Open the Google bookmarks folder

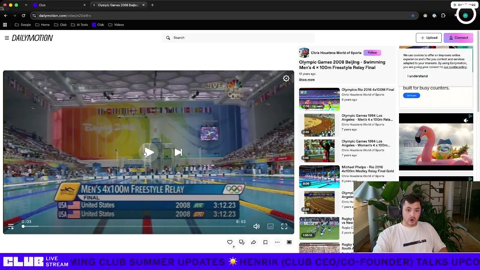(x=23, y=25)
